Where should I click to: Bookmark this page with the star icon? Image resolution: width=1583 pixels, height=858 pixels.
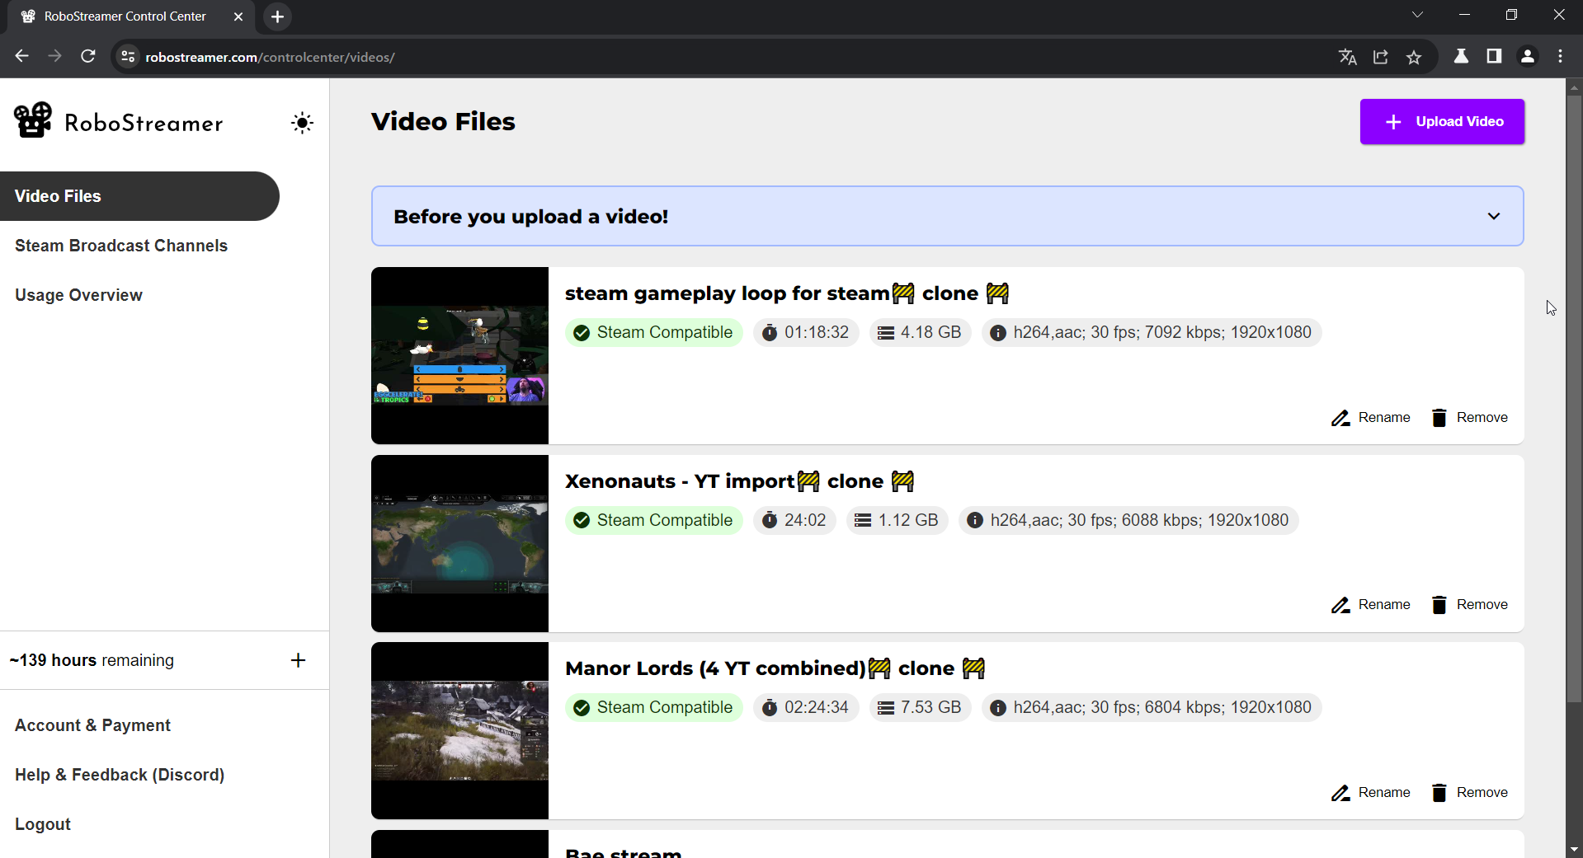point(1414,56)
